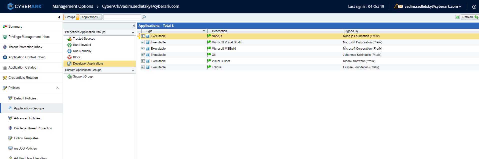Viewport: 479px width, 159px height.
Task: Collapse the left navigation sidebar arrow
Action: click(59, 17)
